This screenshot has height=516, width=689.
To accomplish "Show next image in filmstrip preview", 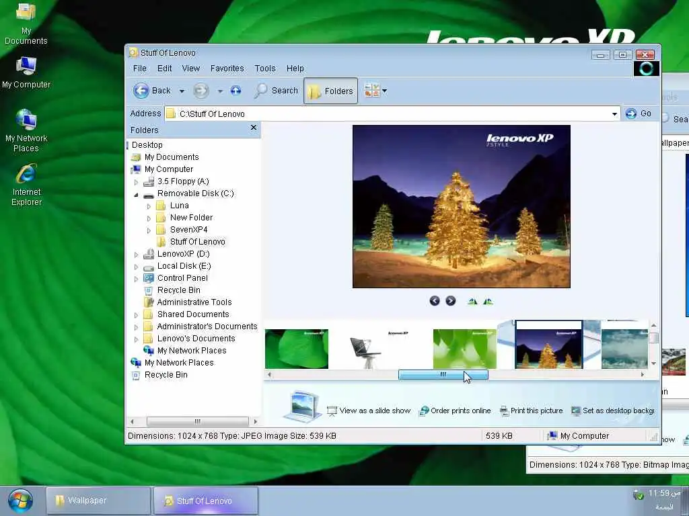I will coord(450,300).
